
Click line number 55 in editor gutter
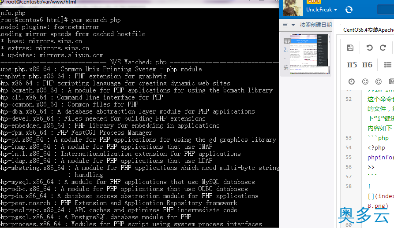click(x=349, y=157)
